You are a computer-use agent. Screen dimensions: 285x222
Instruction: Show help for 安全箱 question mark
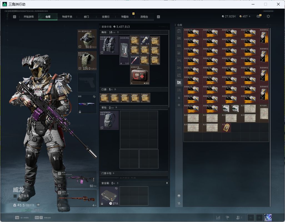(117, 183)
